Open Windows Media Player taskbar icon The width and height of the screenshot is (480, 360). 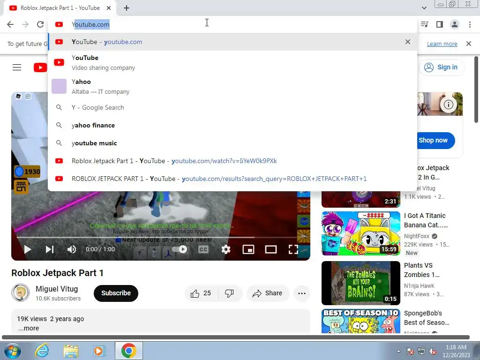click(99, 351)
